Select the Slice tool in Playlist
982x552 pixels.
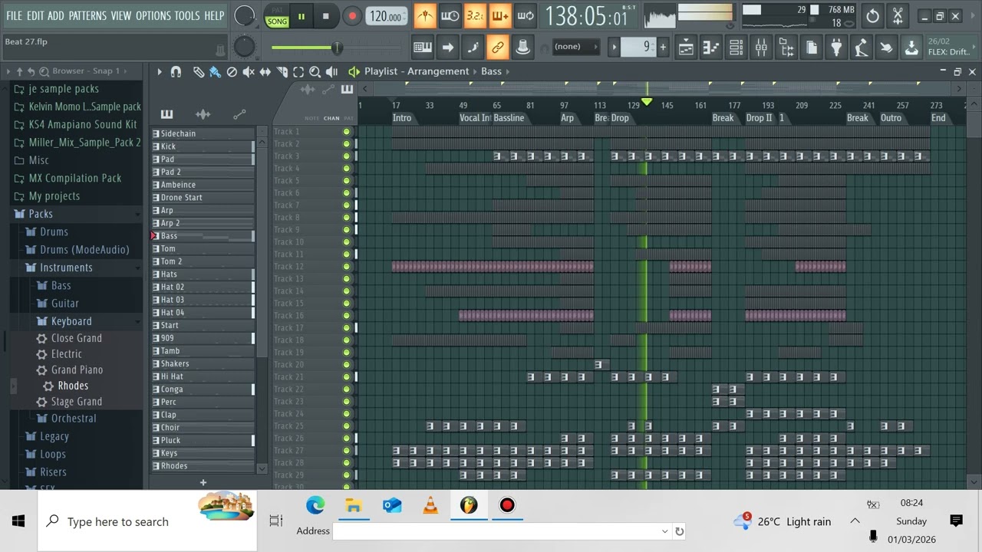282,71
